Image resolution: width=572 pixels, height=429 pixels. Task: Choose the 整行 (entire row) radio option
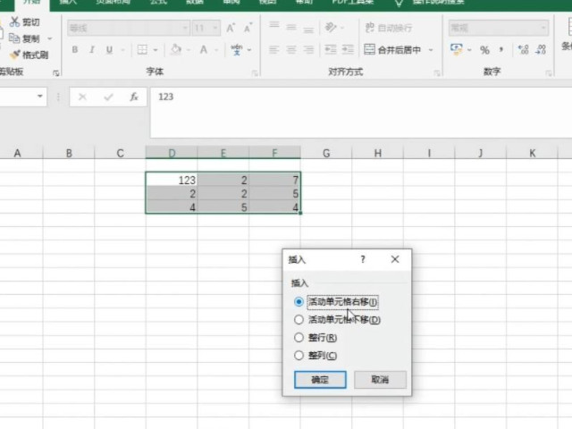299,338
